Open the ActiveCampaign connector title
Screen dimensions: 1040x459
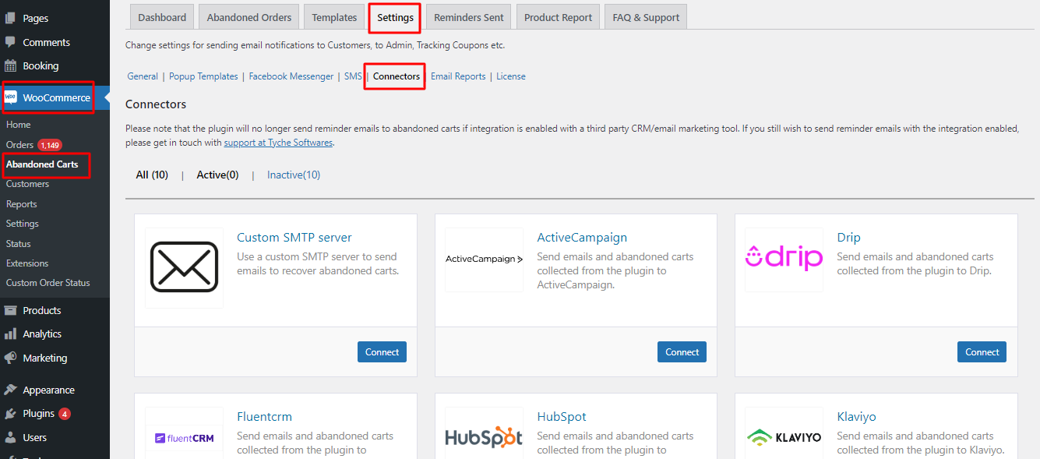582,237
